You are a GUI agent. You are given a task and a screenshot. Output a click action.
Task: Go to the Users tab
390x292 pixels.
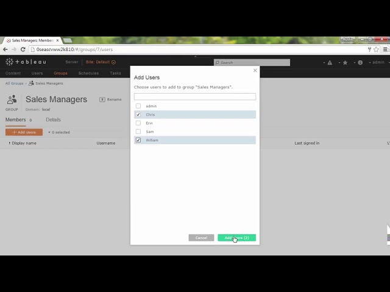[x=37, y=73]
